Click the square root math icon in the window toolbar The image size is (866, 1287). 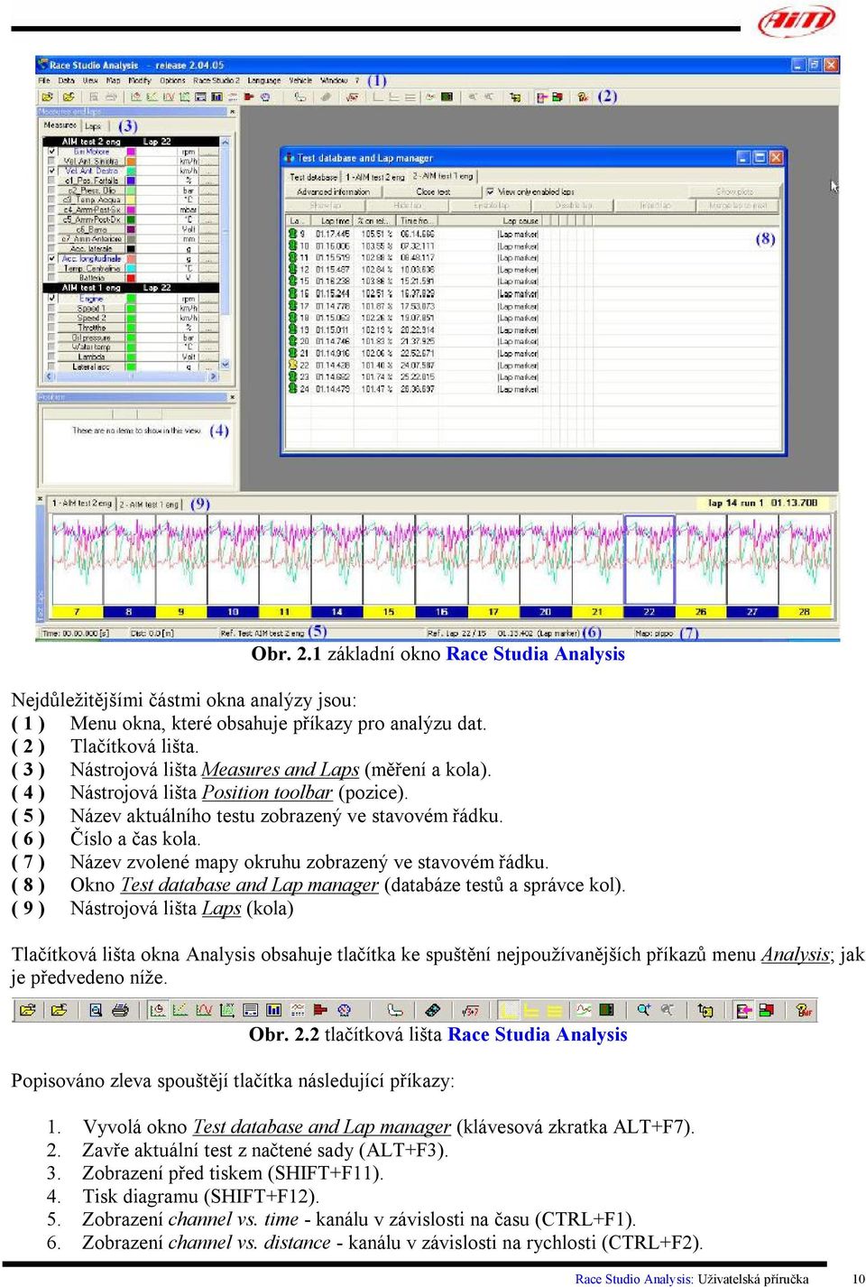coord(353,97)
